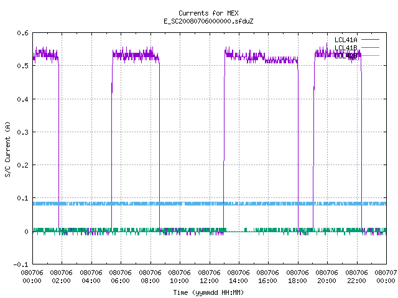
Task: Click the y-axis tick label 0.4
Action: click(x=22, y=99)
